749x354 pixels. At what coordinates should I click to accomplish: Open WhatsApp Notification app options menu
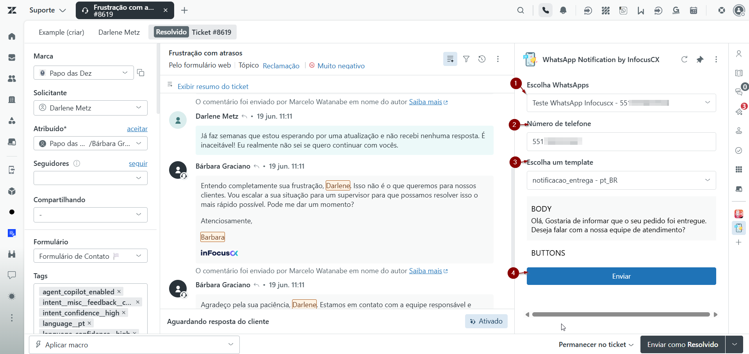[716, 59]
